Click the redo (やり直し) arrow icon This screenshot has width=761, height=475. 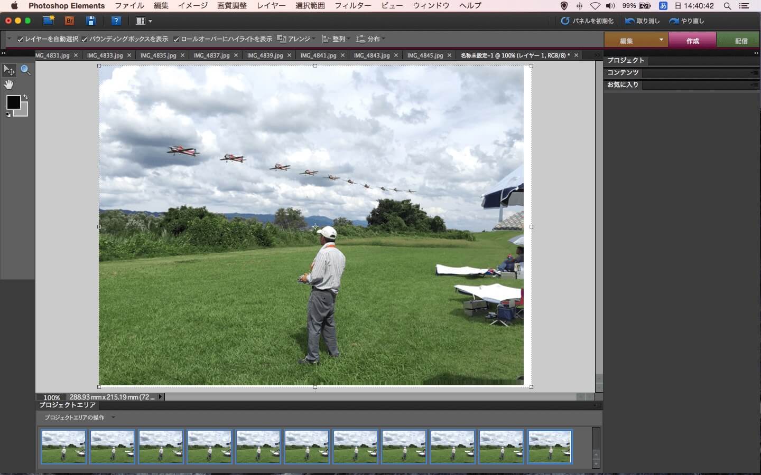[674, 21]
